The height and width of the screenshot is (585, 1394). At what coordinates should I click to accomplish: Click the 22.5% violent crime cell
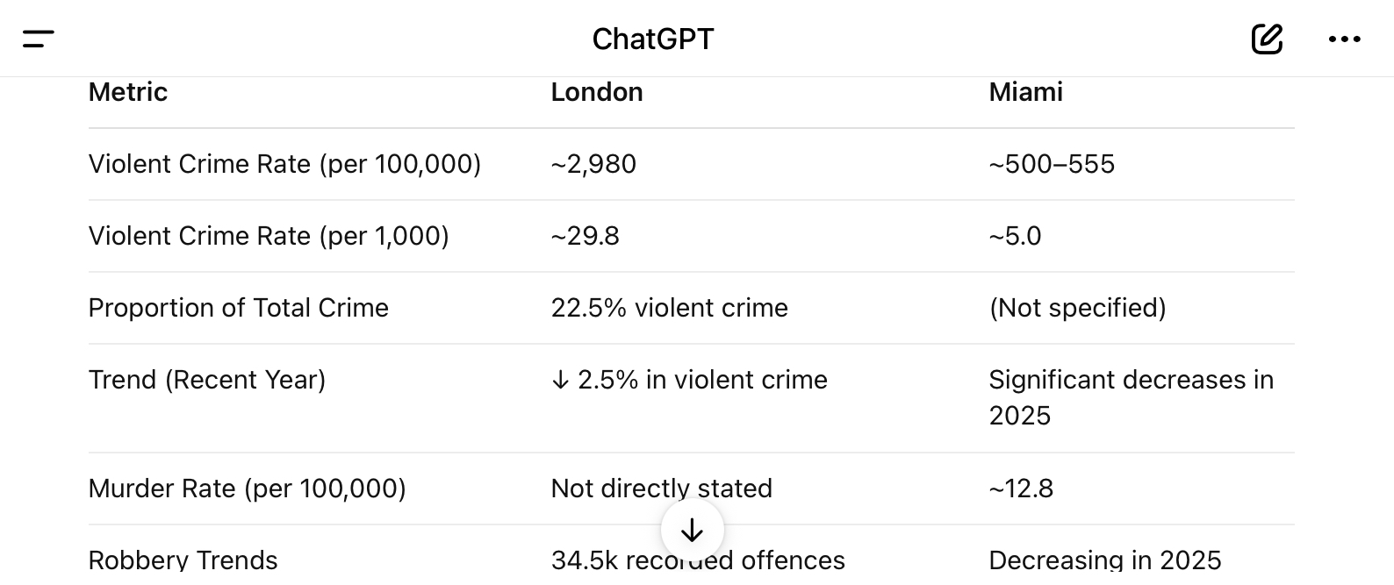pyautogui.click(x=670, y=308)
